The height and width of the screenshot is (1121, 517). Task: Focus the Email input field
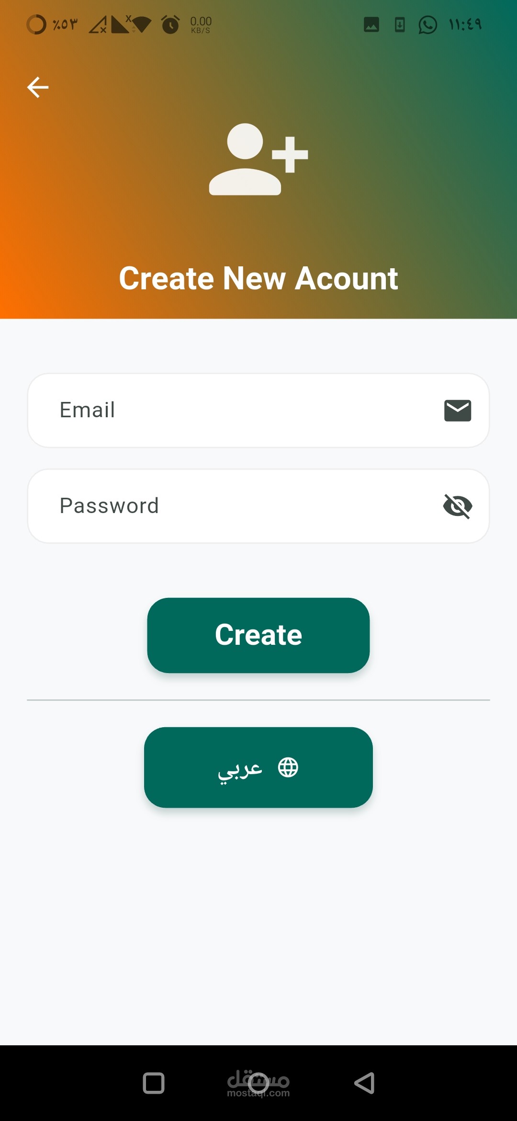coord(258,411)
